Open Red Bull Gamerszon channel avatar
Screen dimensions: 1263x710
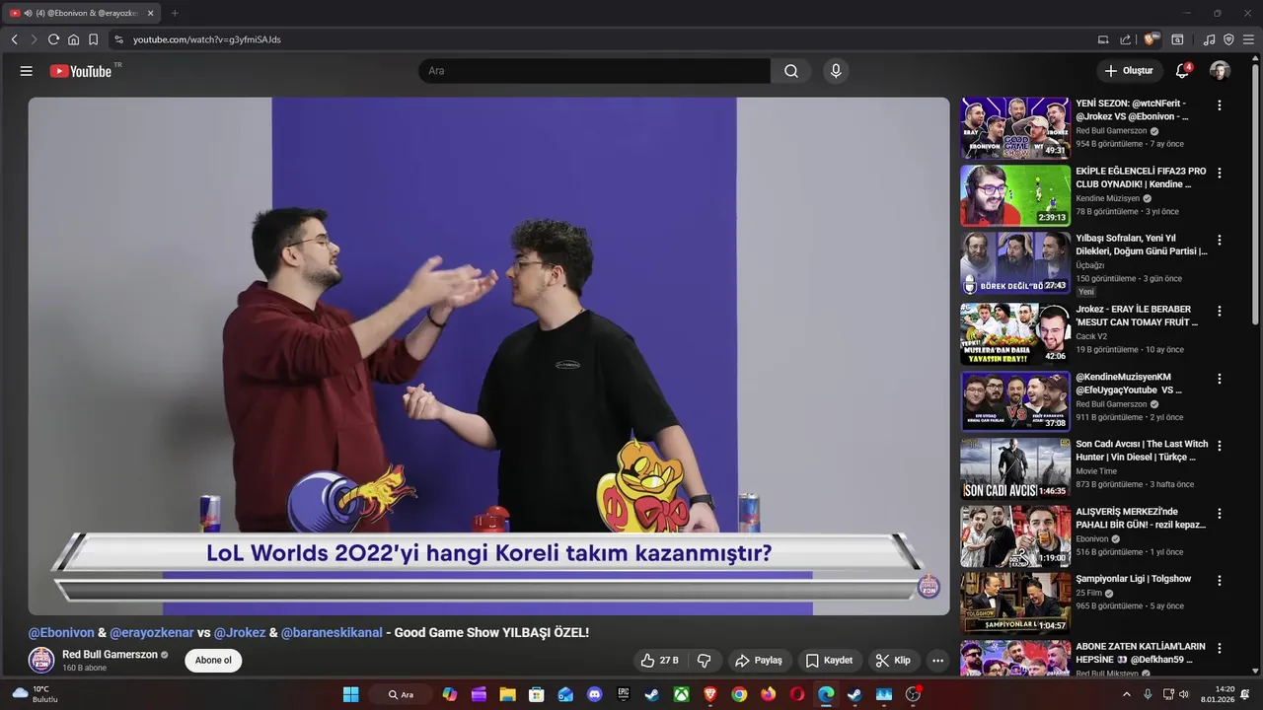coord(41,660)
